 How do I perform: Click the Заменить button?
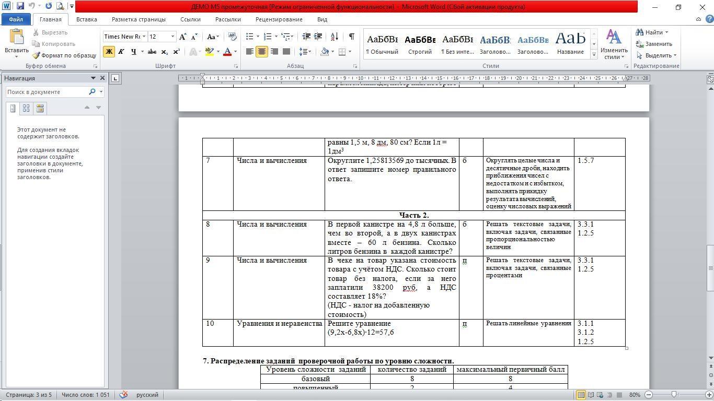[x=654, y=44]
